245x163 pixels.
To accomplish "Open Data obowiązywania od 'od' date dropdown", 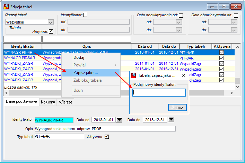I will pyautogui.click(x=179, y=22).
